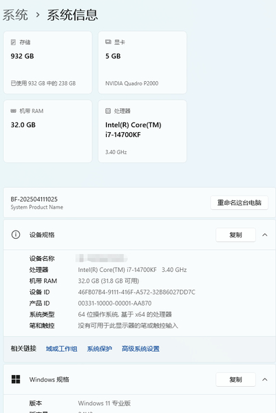Click the 重命名这台电脑 button
The width and height of the screenshot is (276, 413).
coord(239,203)
